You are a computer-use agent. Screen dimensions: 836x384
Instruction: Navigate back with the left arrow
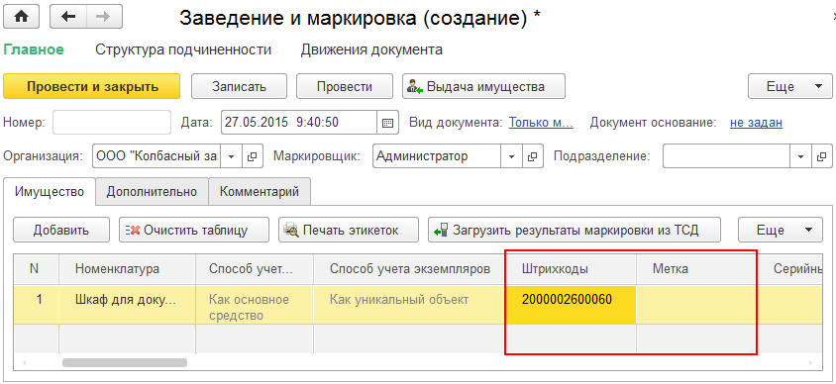tap(68, 17)
